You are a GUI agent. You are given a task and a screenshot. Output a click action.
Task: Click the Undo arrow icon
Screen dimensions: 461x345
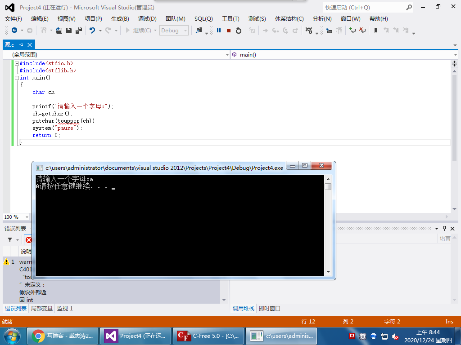coord(92,30)
